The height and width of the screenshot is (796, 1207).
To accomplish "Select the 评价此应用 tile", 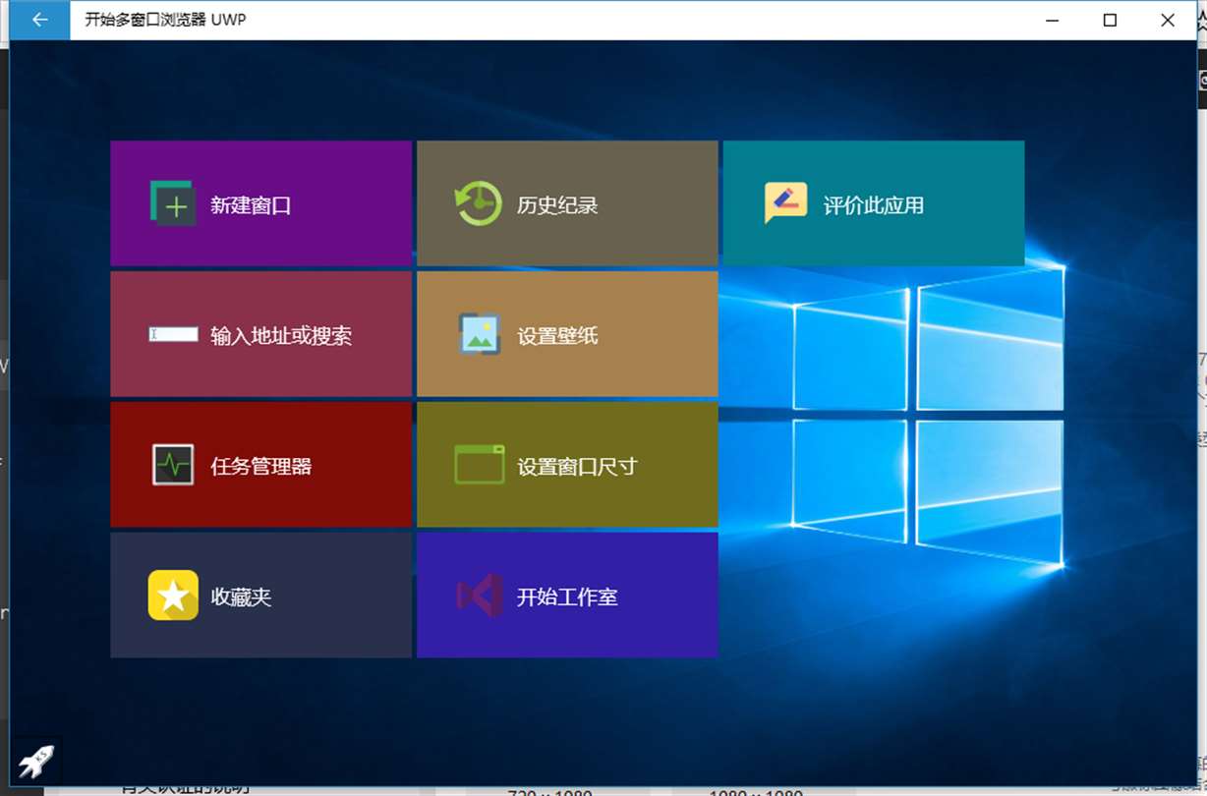I will 874,203.
